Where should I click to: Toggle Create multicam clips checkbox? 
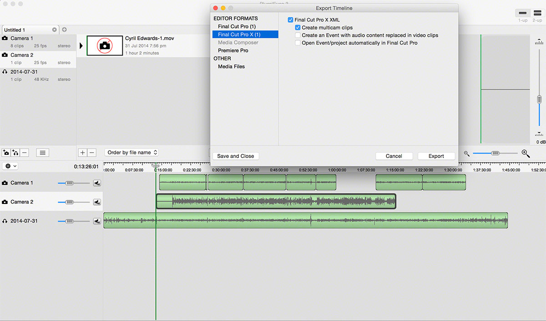coord(298,28)
